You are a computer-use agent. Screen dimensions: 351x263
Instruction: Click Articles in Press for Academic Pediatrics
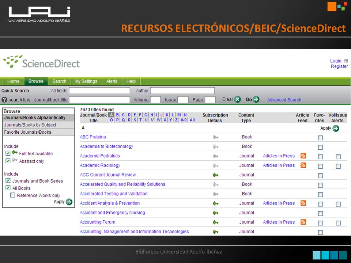pyautogui.click(x=279, y=156)
